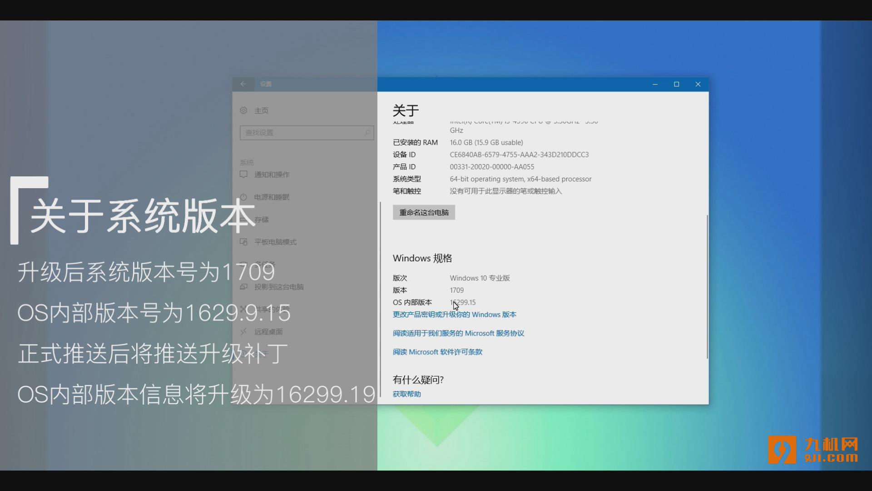The height and width of the screenshot is (491, 872).
Task: Select the 通知和操作 notification icon
Action: coord(244,175)
